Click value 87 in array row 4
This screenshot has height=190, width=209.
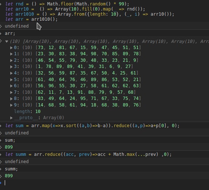[x=72, y=73]
